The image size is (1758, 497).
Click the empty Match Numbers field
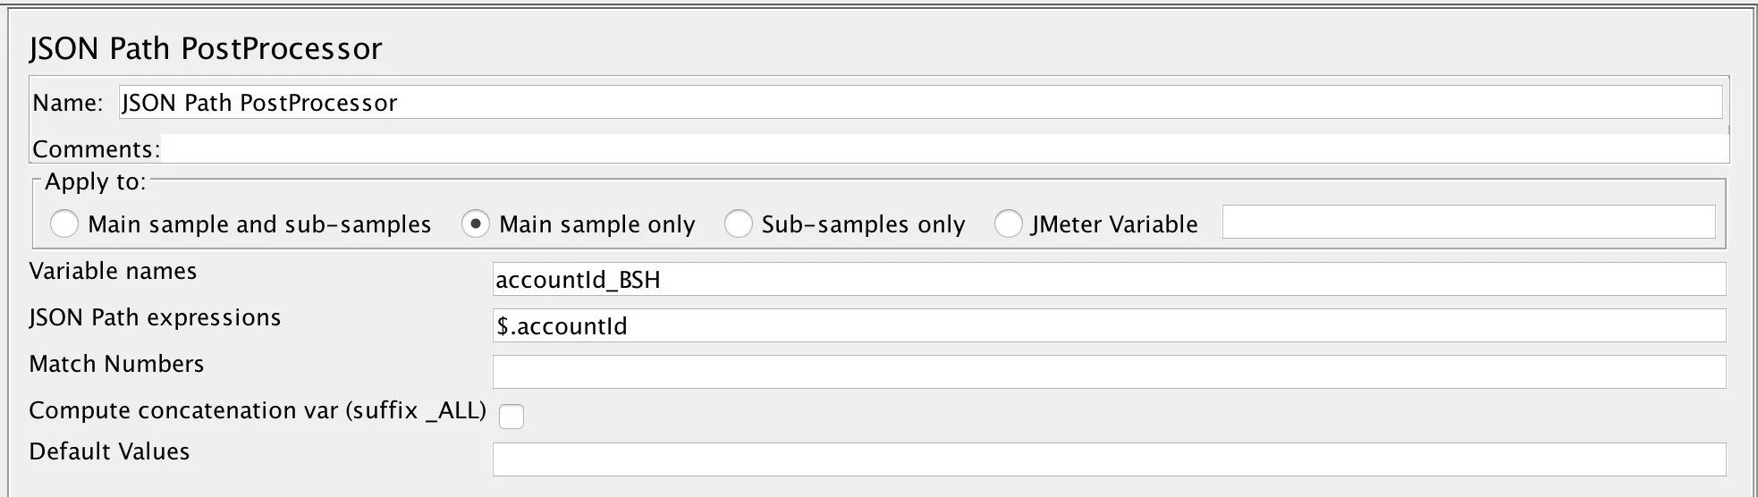point(1109,372)
